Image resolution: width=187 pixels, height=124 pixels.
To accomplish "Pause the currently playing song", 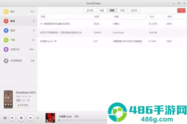I will click(21, 118).
